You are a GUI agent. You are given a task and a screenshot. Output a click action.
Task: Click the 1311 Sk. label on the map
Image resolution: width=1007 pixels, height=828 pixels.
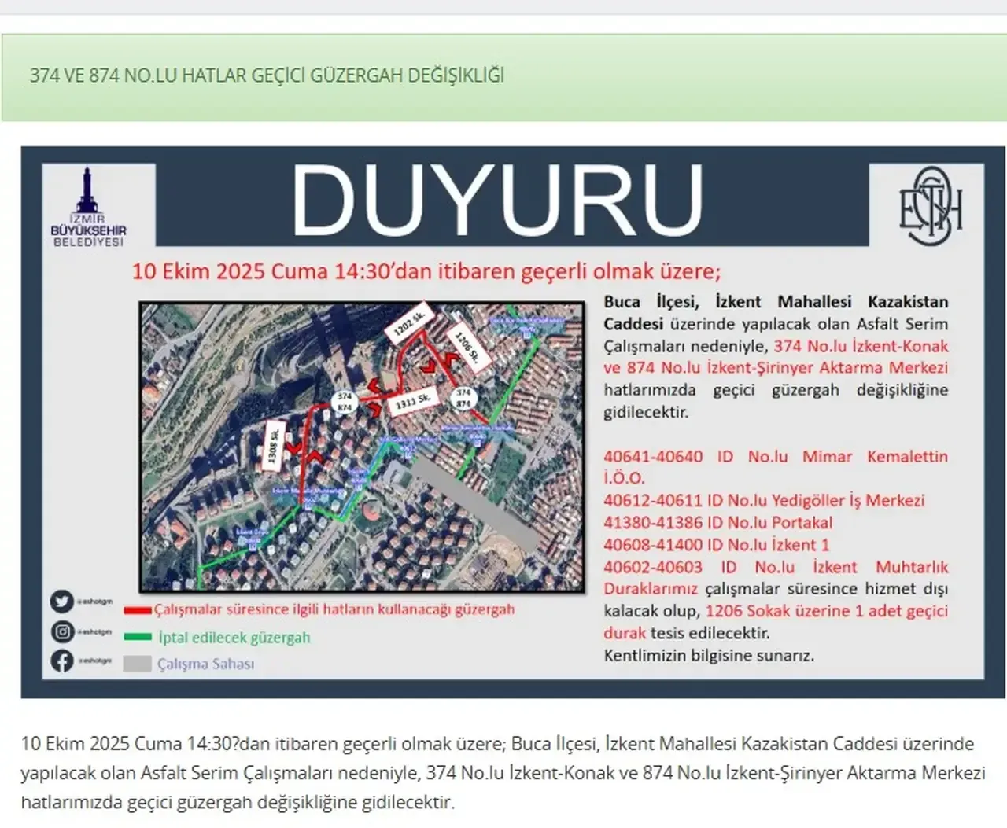tap(413, 403)
